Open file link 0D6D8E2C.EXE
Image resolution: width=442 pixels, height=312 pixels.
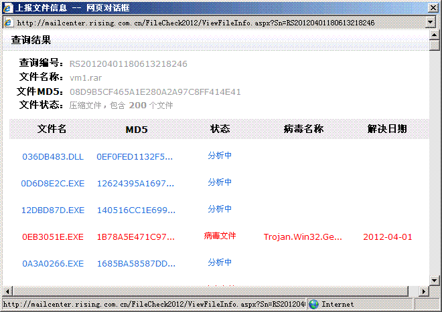(x=53, y=184)
